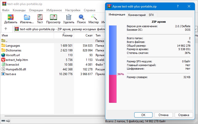The width and height of the screenshot is (198, 124).
Task: Select the Dictionaries folder icon
Action: click(x=3, y=50)
